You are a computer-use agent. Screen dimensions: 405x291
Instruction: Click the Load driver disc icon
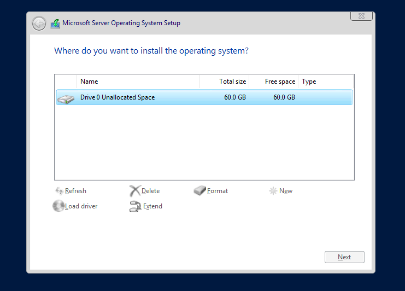tap(58, 206)
